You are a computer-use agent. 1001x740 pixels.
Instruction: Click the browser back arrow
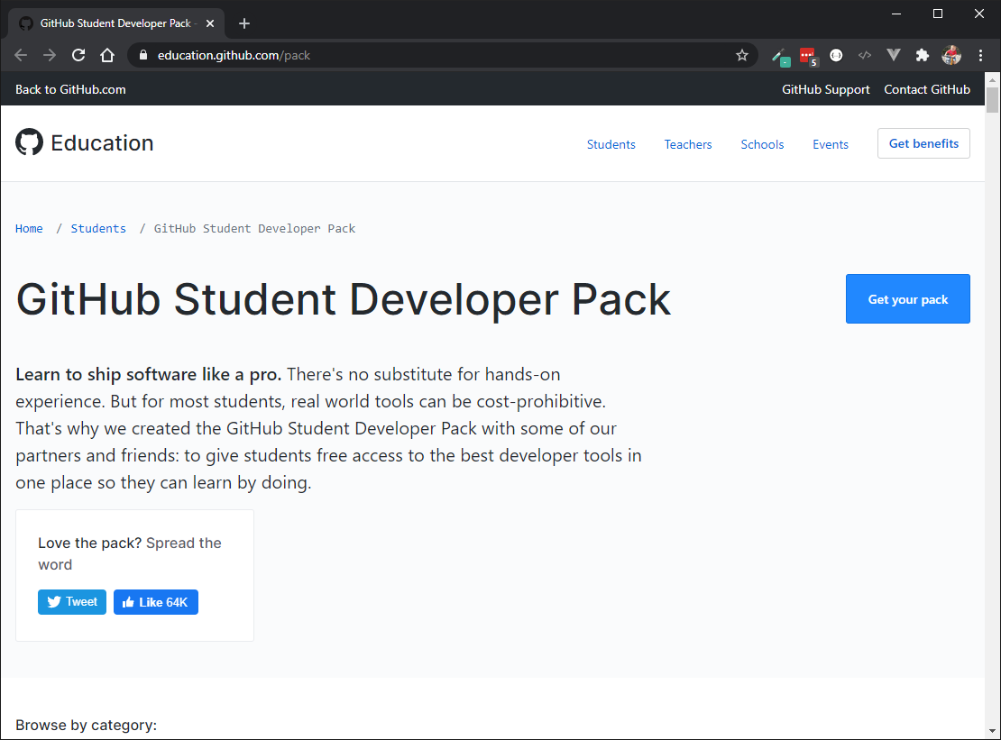(x=21, y=56)
